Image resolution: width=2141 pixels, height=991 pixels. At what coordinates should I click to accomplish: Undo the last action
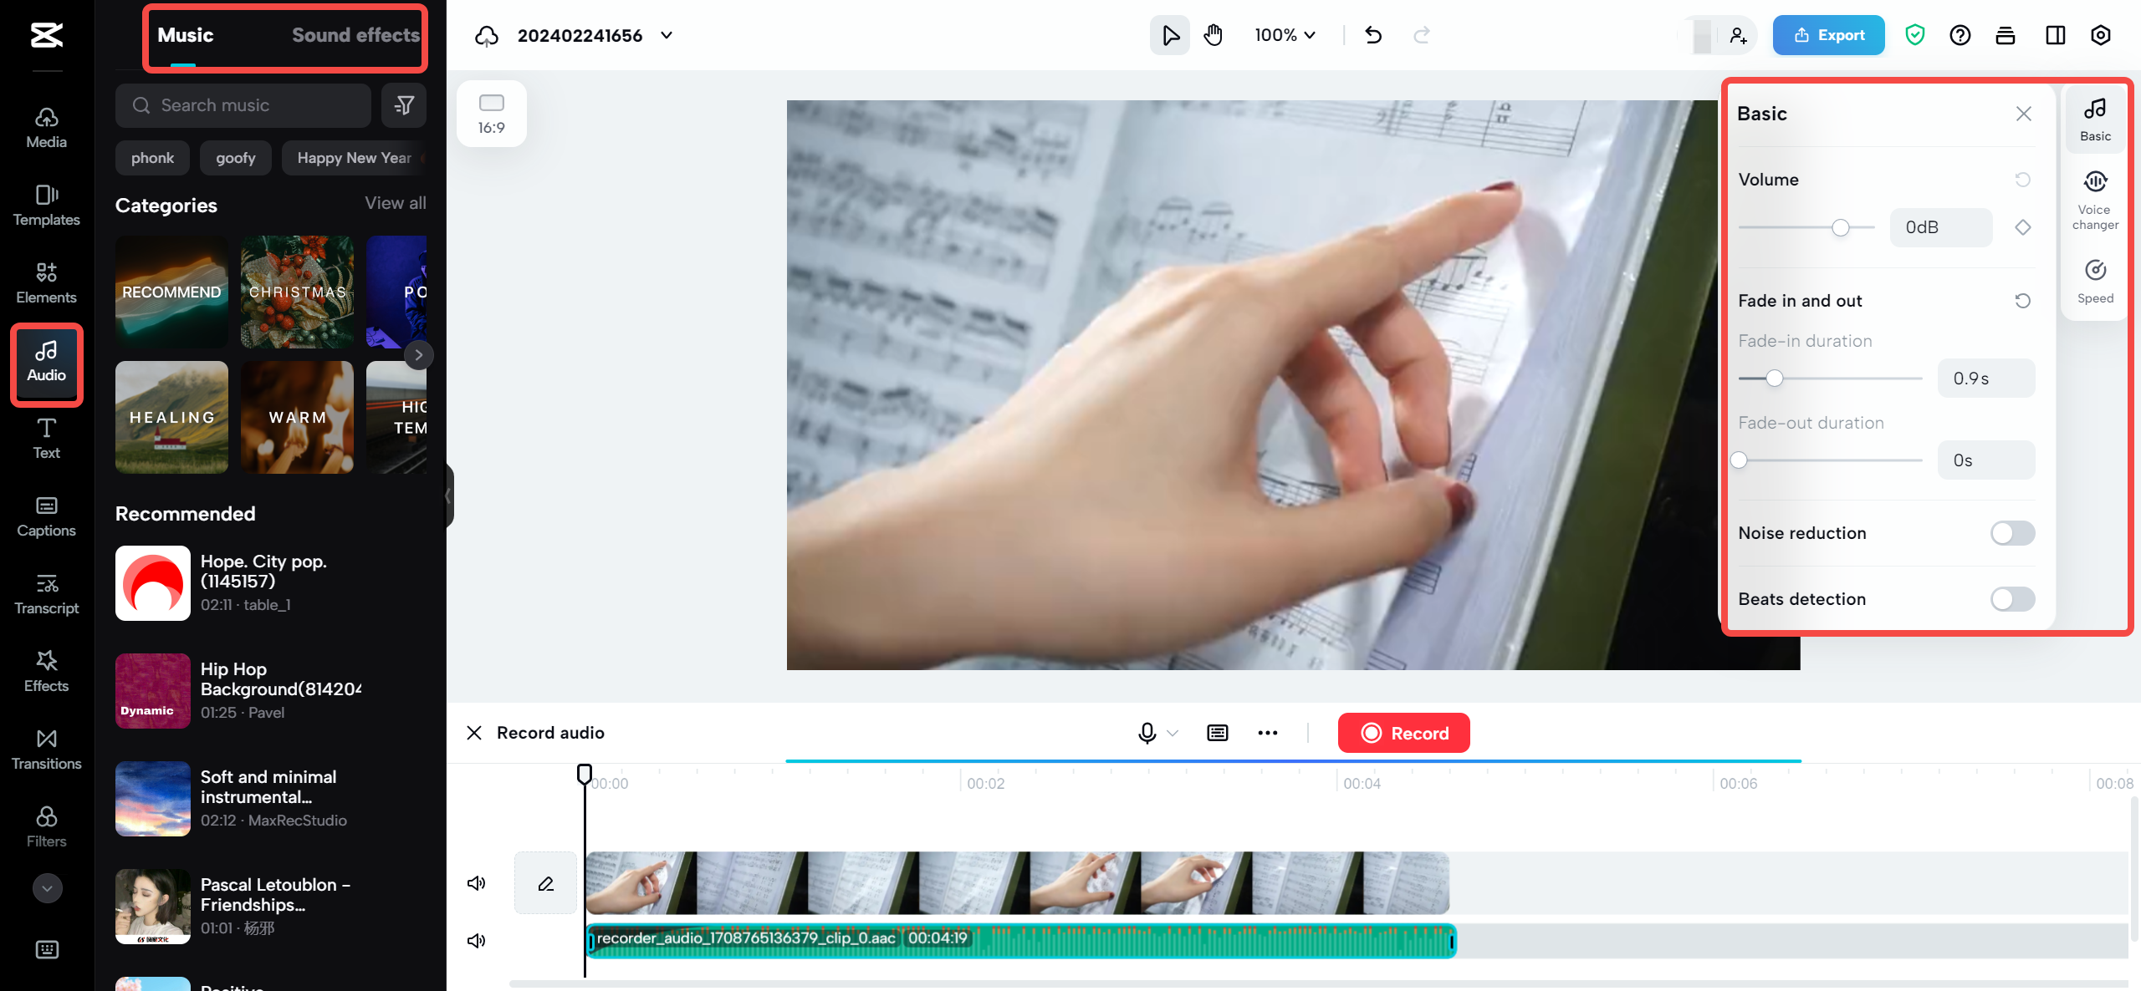[1372, 35]
